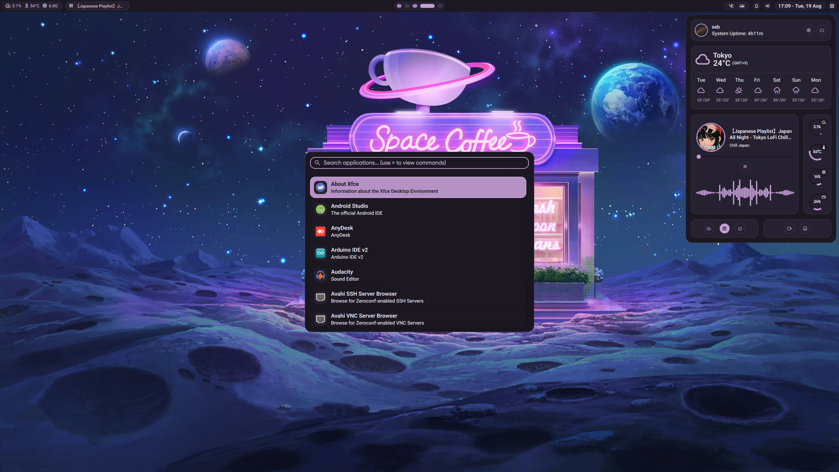The height and width of the screenshot is (472, 839).
Task: Click the CPU chip usage gauge showing 14%
Action: (x=817, y=177)
